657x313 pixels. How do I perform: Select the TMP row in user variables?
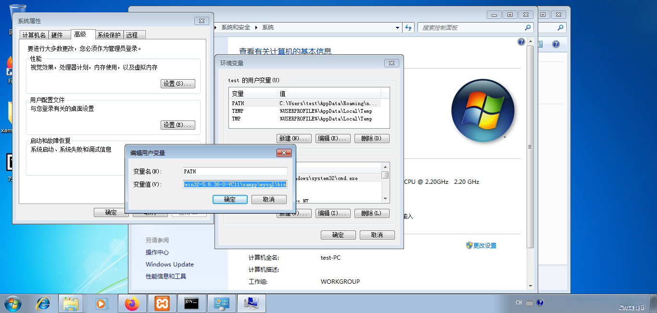(305, 119)
